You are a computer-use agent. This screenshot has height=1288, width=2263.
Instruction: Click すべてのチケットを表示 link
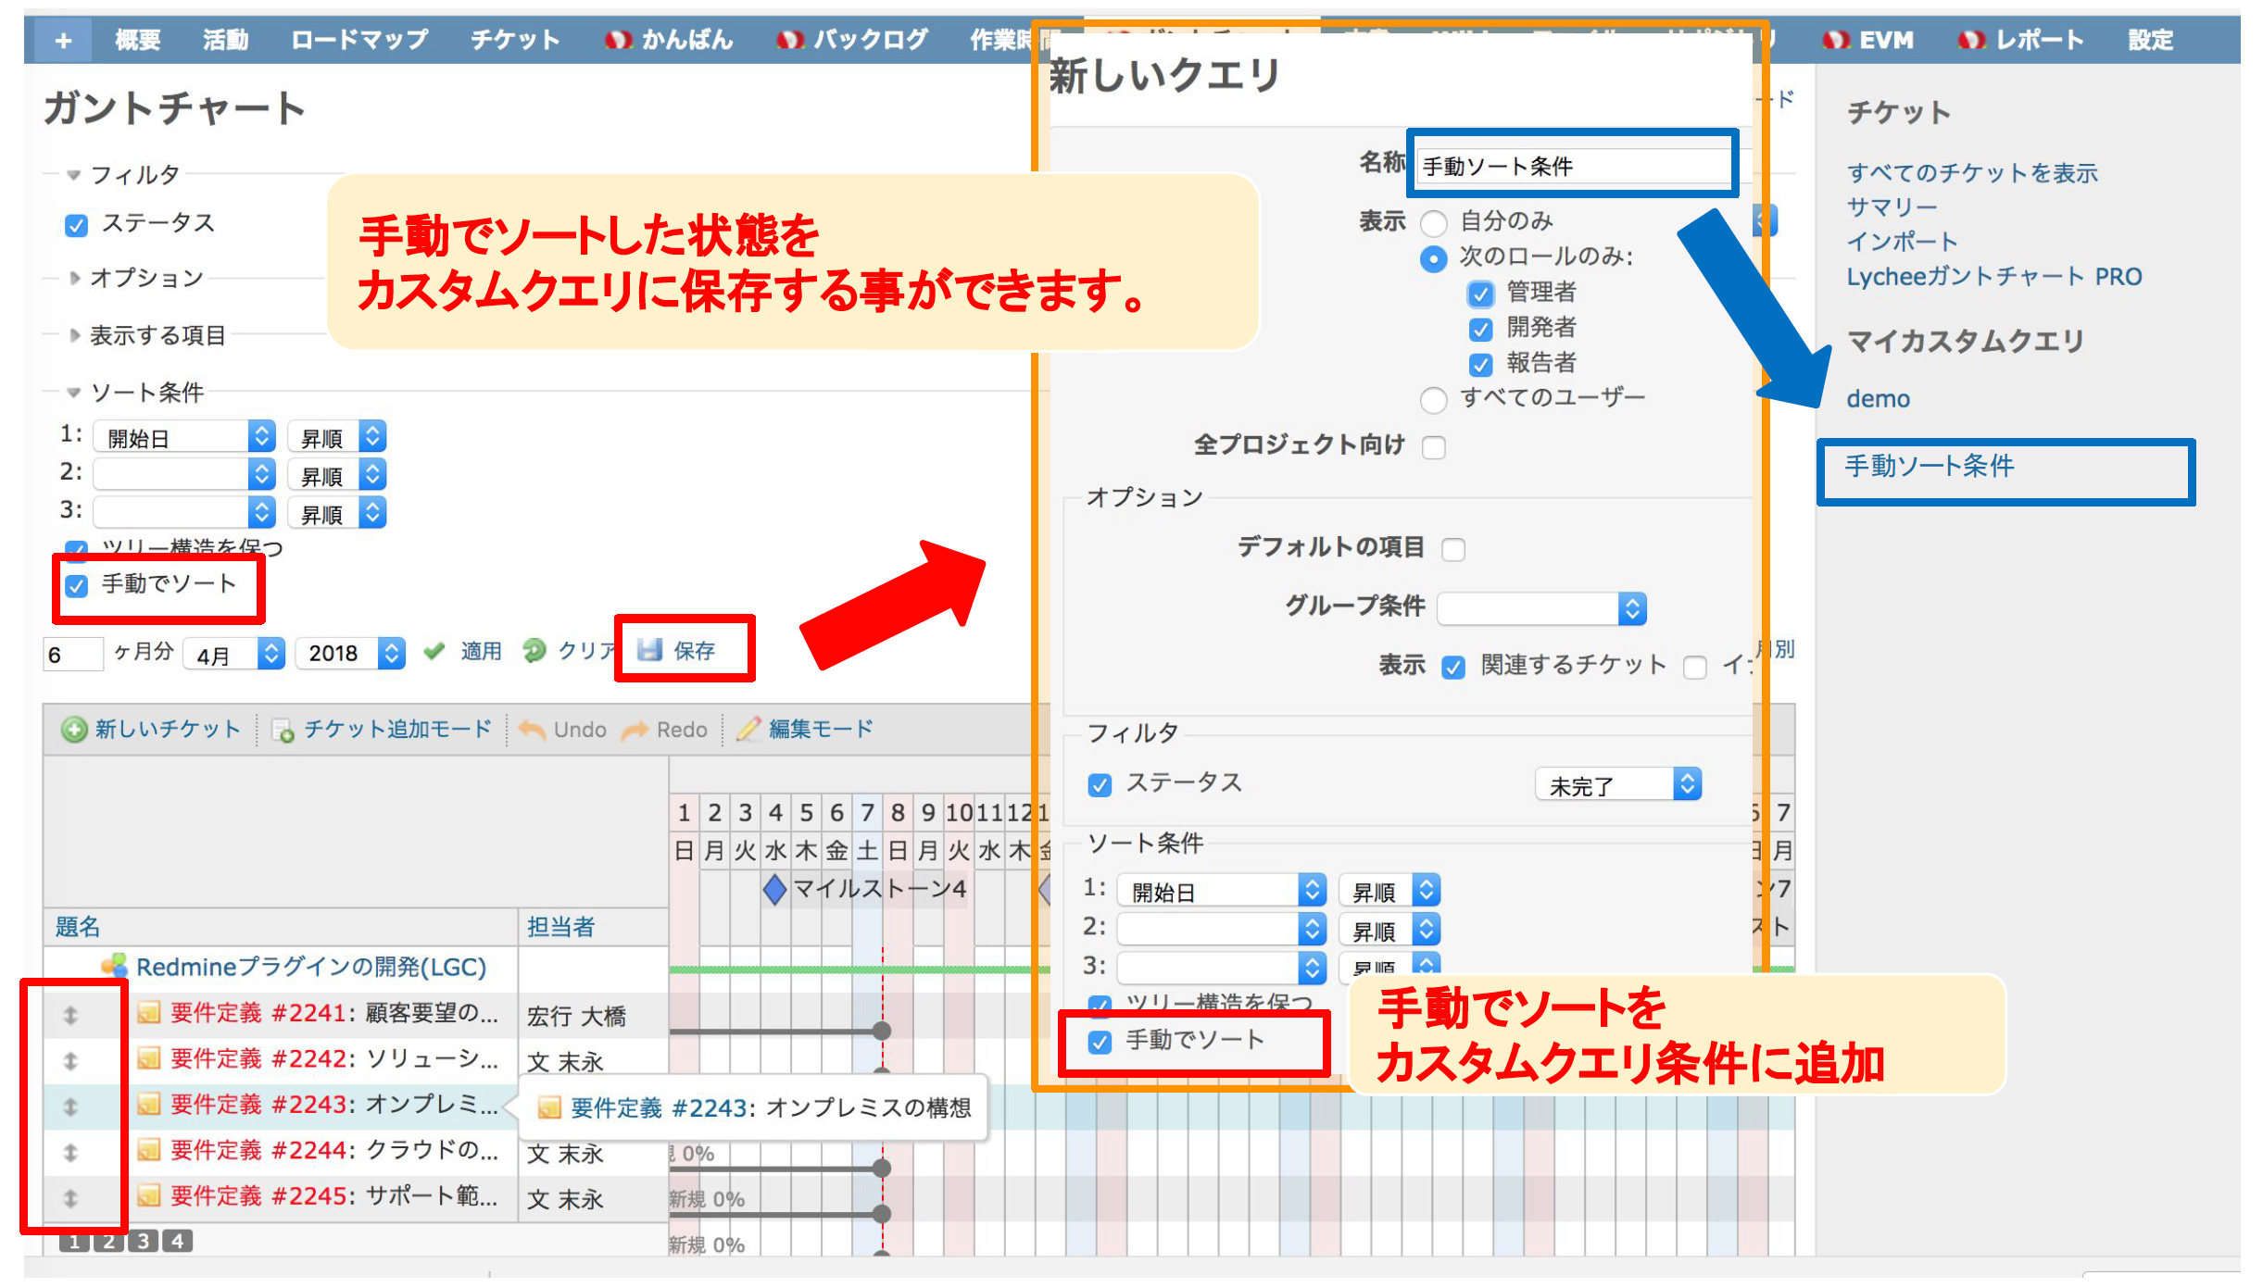click(x=1972, y=173)
